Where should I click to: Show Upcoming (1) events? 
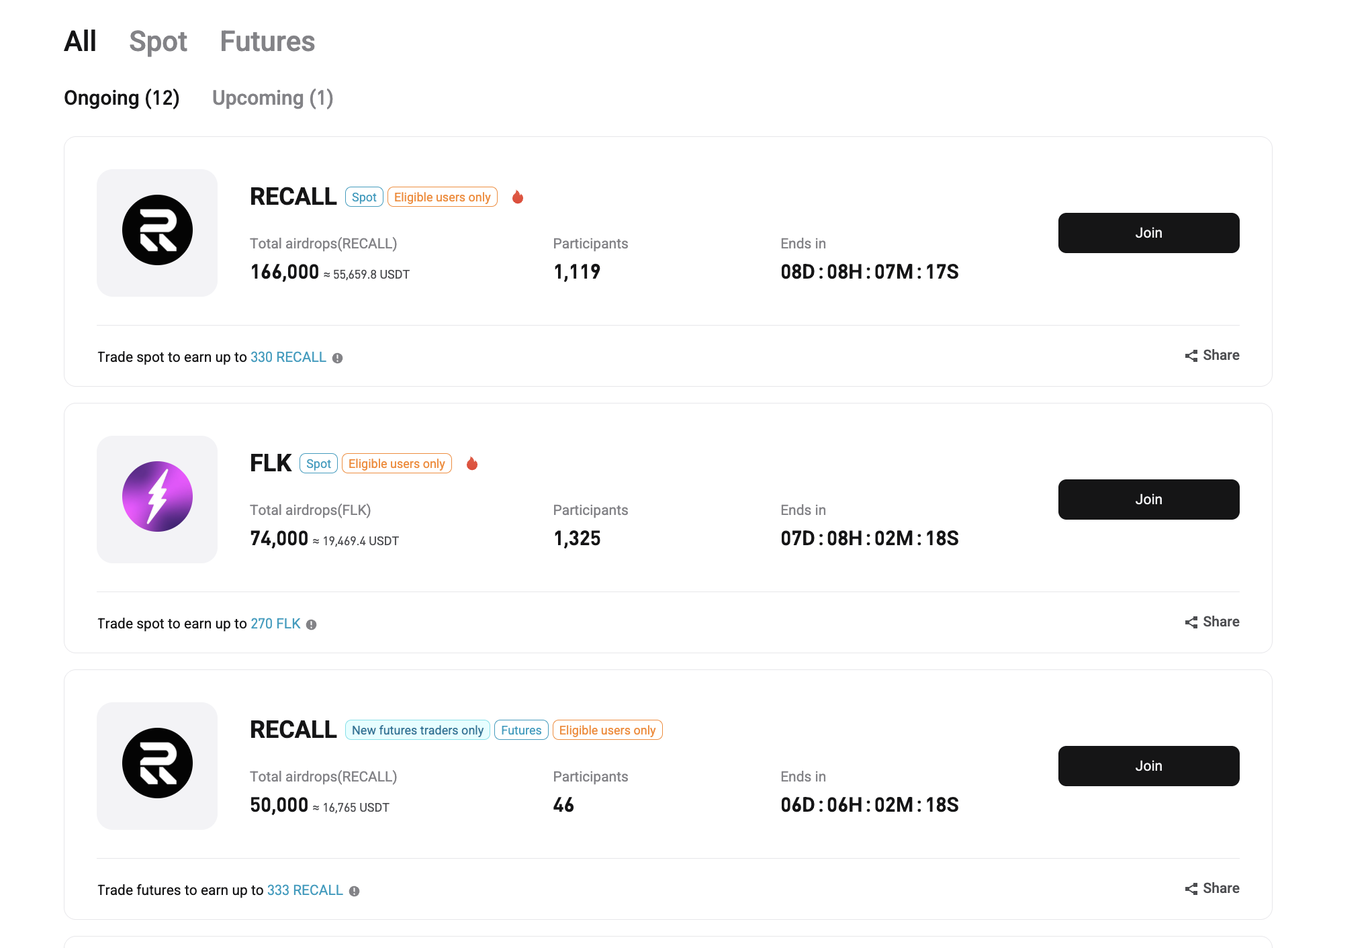tap(273, 98)
